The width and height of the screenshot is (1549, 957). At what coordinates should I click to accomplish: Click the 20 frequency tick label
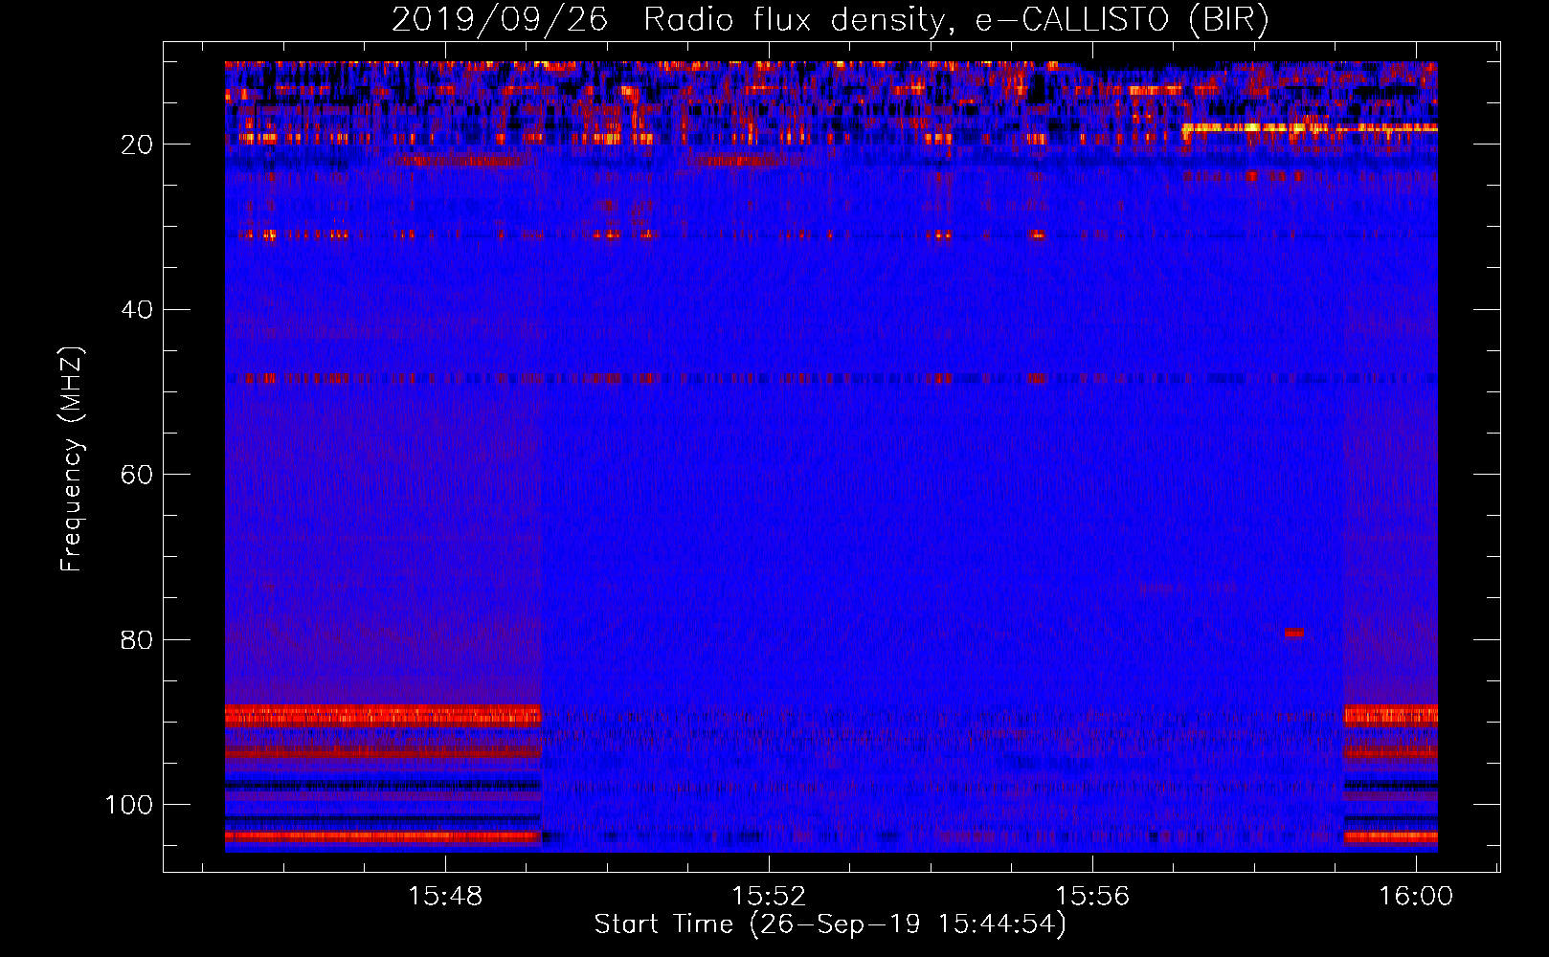[138, 145]
